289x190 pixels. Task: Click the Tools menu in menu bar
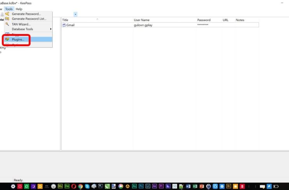point(9,9)
